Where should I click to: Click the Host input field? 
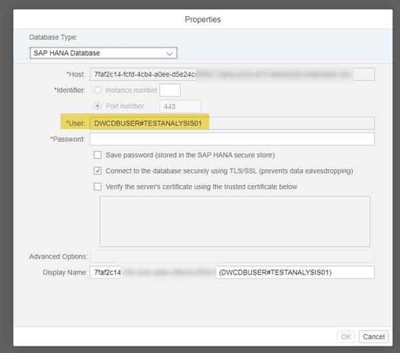pos(232,75)
